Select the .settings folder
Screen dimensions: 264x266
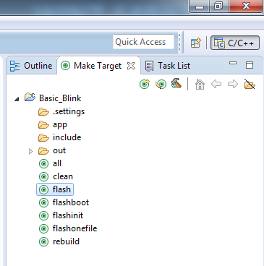click(x=61, y=111)
